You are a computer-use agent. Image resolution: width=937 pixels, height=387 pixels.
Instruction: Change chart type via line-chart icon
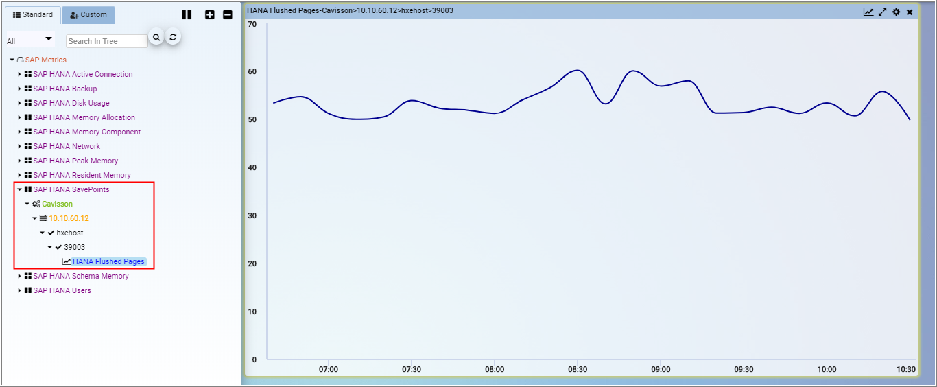pyautogui.click(x=868, y=12)
